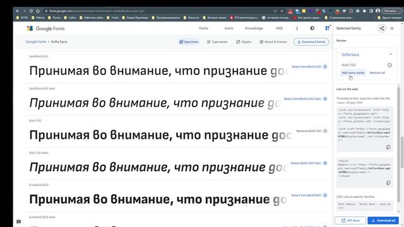
Task: Select ExtraBold 800 style
Action: coord(309,195)
